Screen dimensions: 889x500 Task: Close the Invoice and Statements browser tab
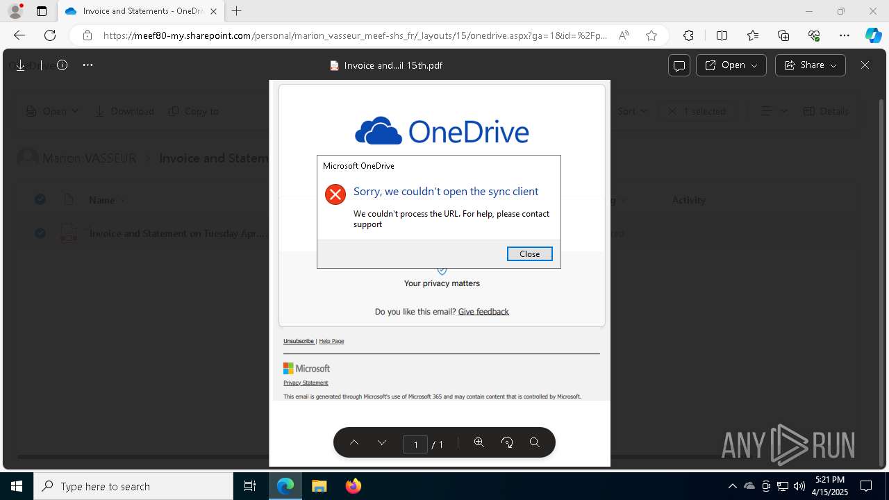(213, 11)
